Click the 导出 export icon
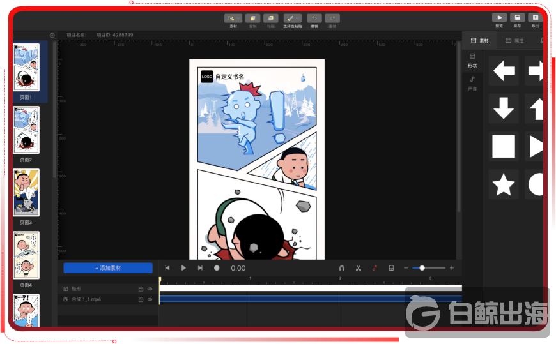556x344 pixels. click(x=535, y=18)
